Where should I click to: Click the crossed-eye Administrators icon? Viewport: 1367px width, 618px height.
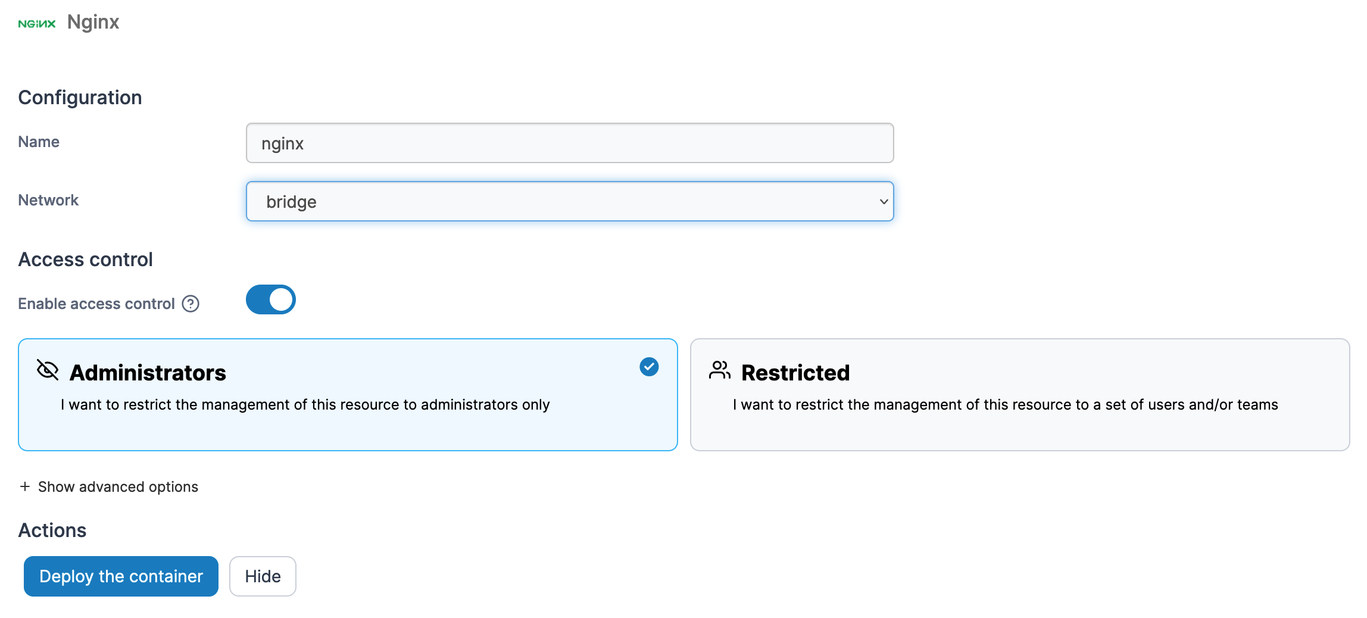tap(48, 370)
